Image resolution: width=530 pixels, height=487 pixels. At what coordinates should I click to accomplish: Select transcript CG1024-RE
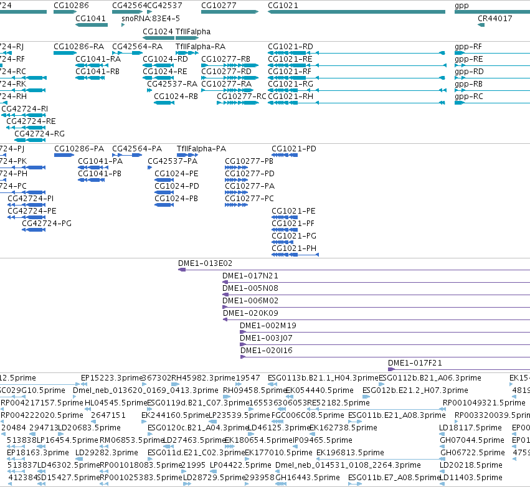(x=165, y=72)
